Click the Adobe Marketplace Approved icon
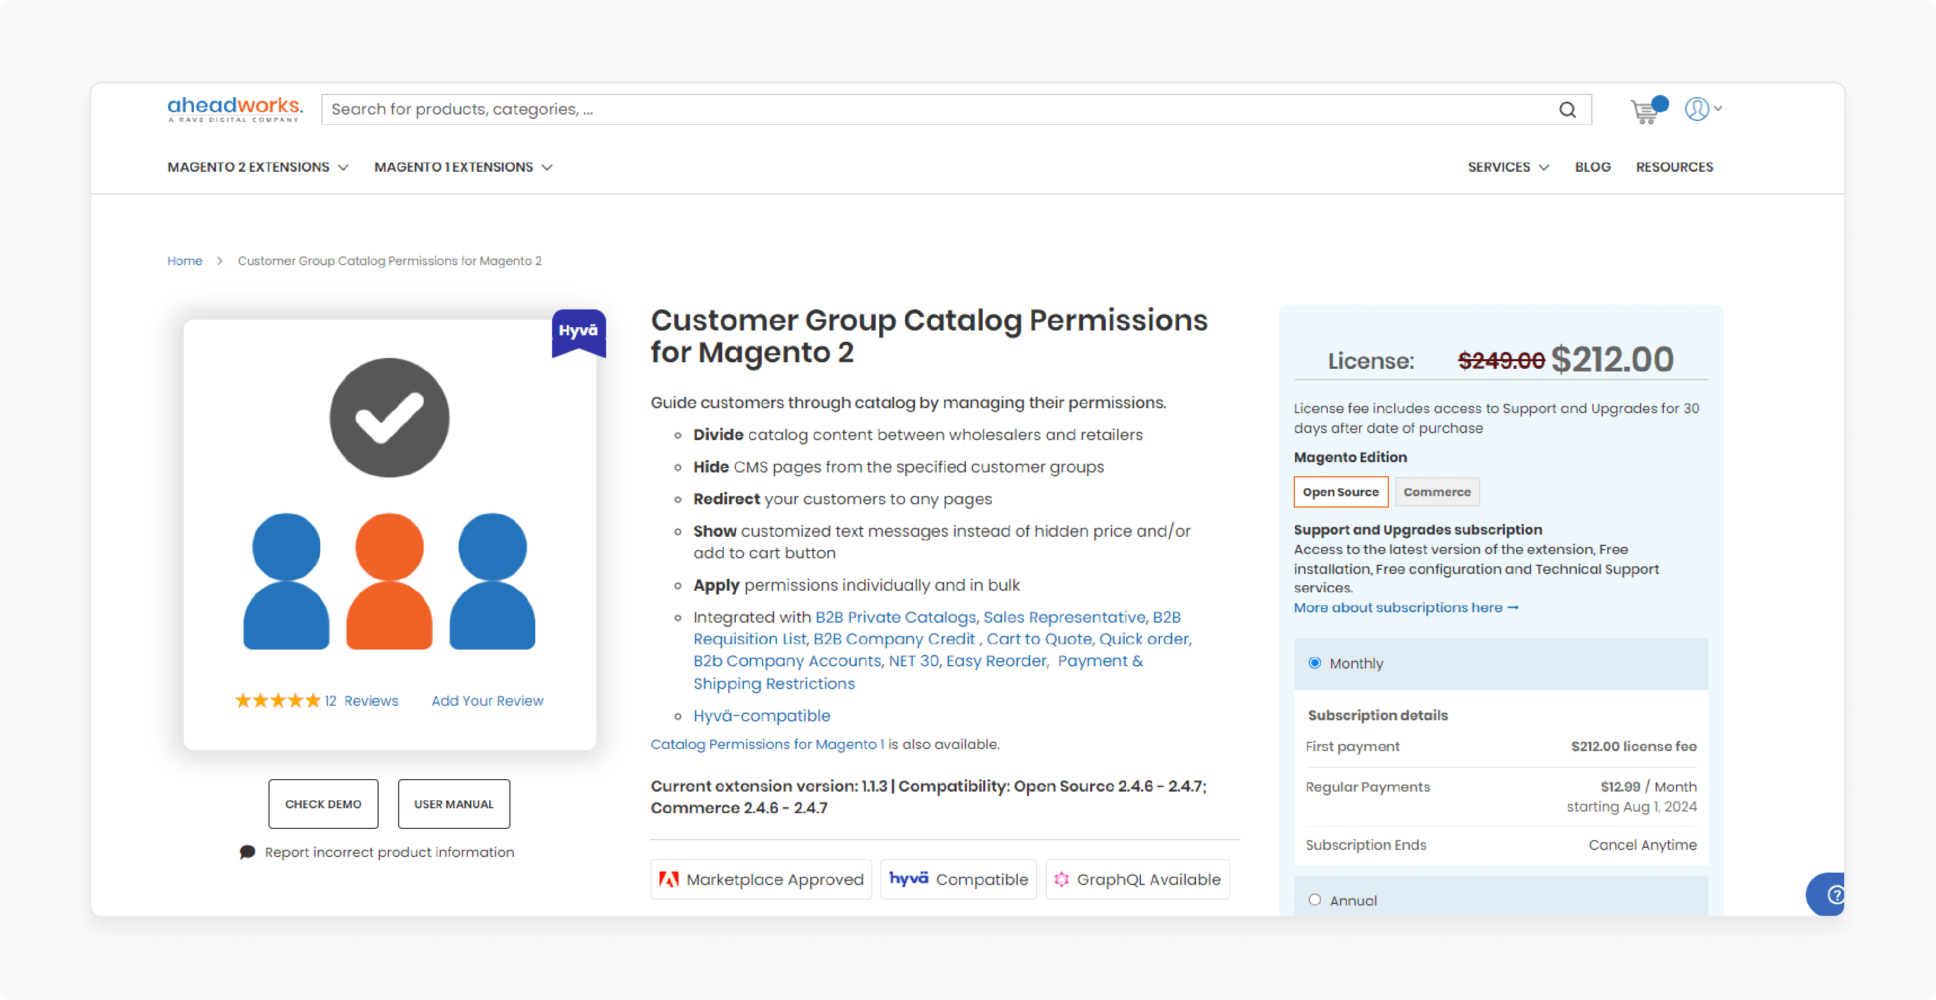 [x=668, y=879]
